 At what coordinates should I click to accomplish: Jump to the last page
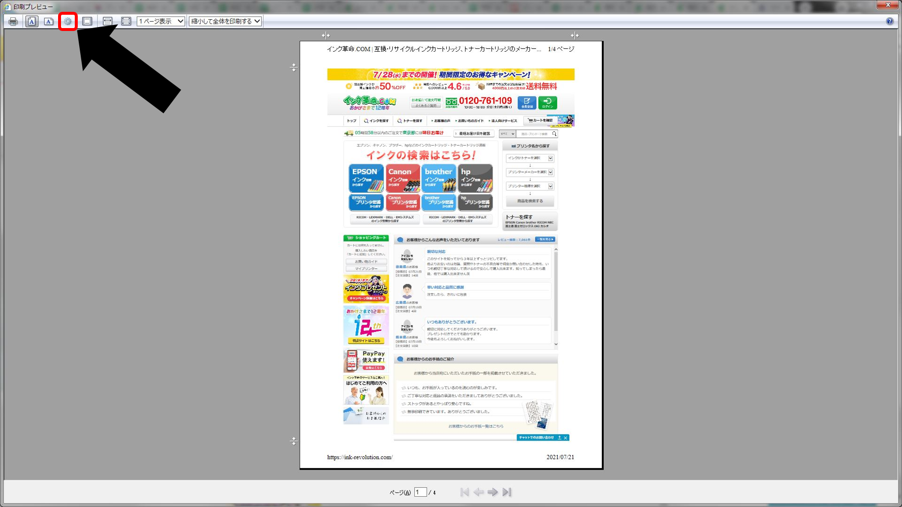507,492
